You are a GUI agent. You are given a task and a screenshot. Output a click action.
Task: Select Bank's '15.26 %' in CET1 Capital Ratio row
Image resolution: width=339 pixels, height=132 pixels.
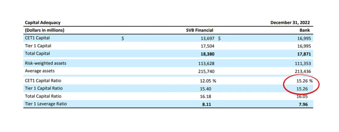pyautogui.click(x=305, y=81)
